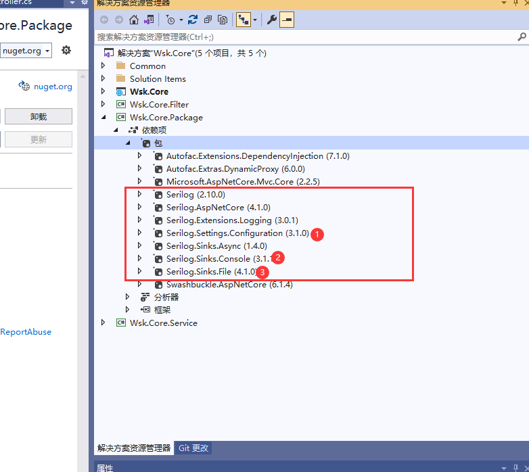Open the nuget.org package source dropdown
Screen dimensions: 529x472
[26, 51]
